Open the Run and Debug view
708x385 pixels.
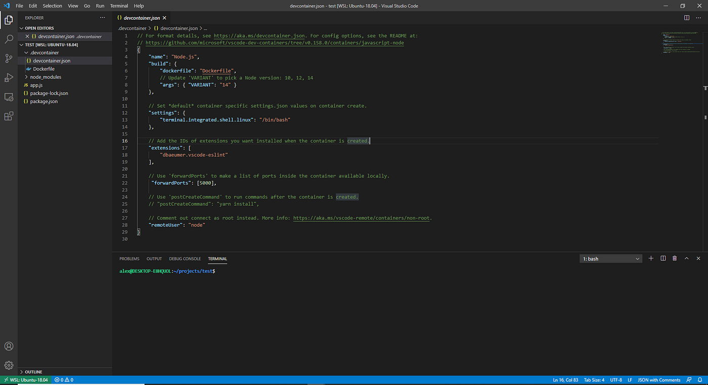click(x=9, y=77)
